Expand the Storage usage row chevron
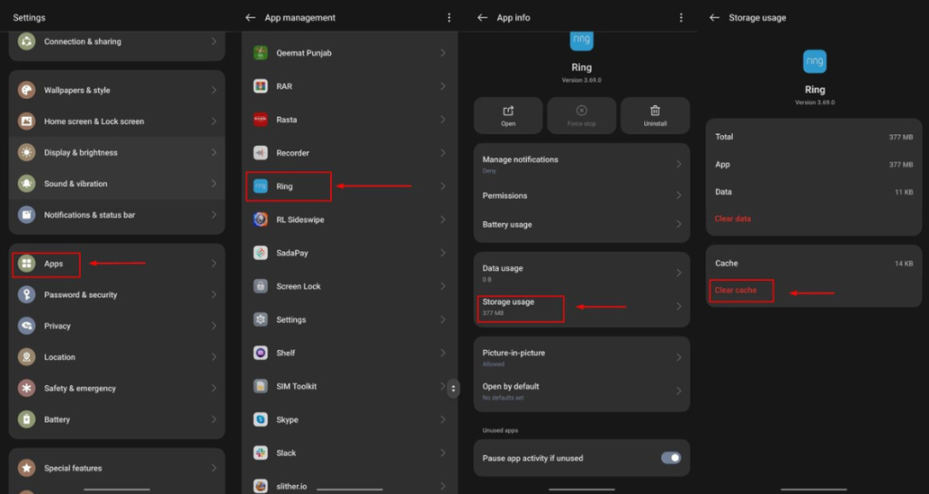This screenshot has width=929, height=494. (x=679, y=306)
